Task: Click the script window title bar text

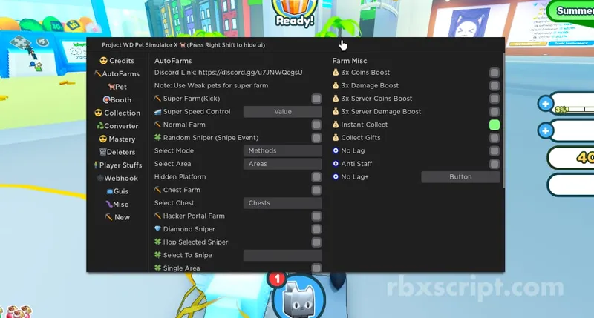Action: coord(183,45)
